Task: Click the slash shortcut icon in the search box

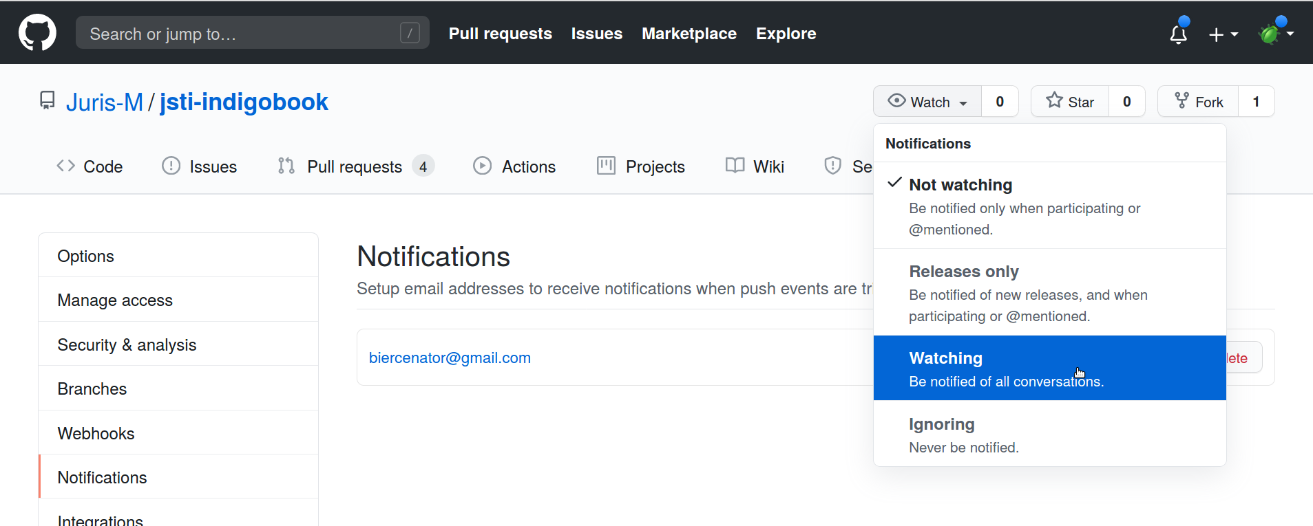Action: click(410, 32)
